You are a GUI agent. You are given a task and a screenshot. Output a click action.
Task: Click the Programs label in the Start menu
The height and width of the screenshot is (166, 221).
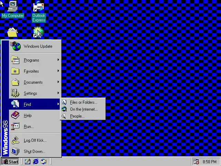click(x=31, y=60)
